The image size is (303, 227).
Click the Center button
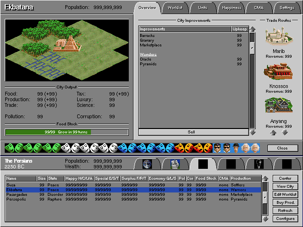(285, 178)
